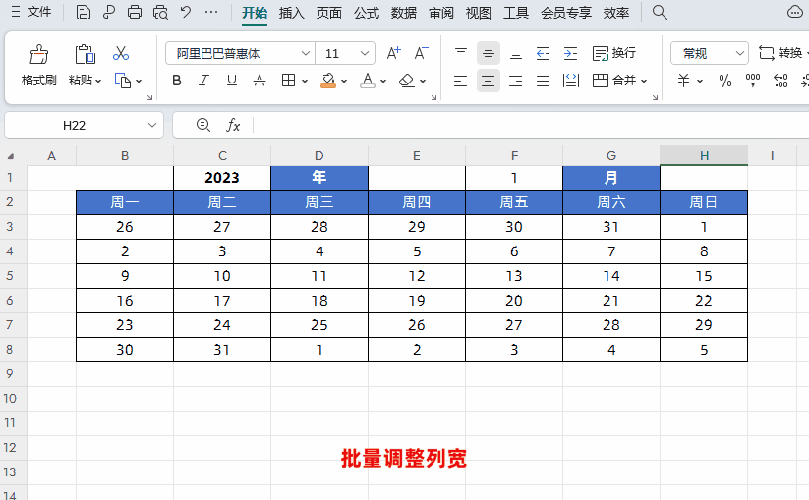Increase font size with A+ icon
This screenshot has height=500, width=809.
393,53
